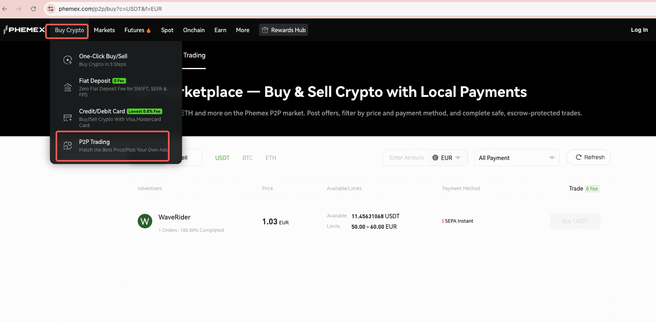Open the Rewards Hub button
Screen dimensions: 656x322
point(284,30)
